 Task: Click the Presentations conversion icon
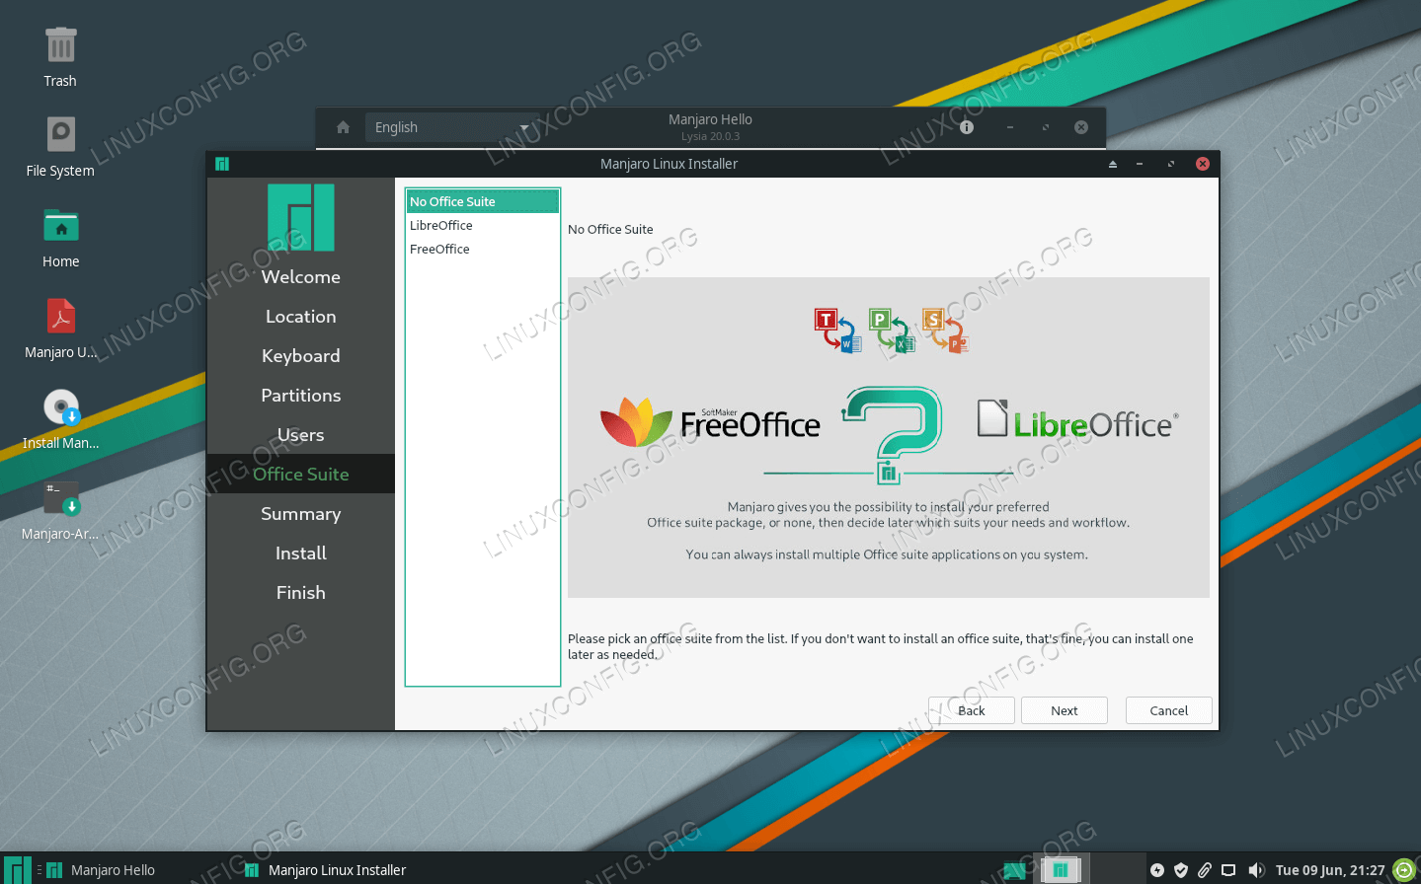click(945, 331)
